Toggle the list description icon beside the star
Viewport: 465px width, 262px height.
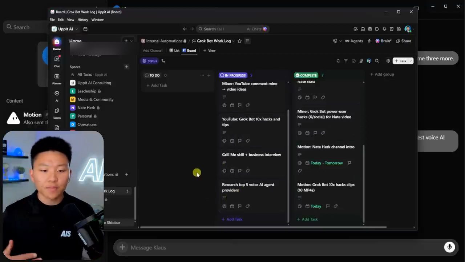247,41
